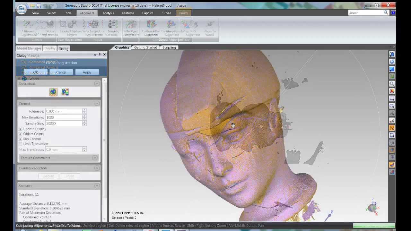The width and height of the screenshot is (411, 231).
Task: Click into the Tolerance input field
Action: 64,111
